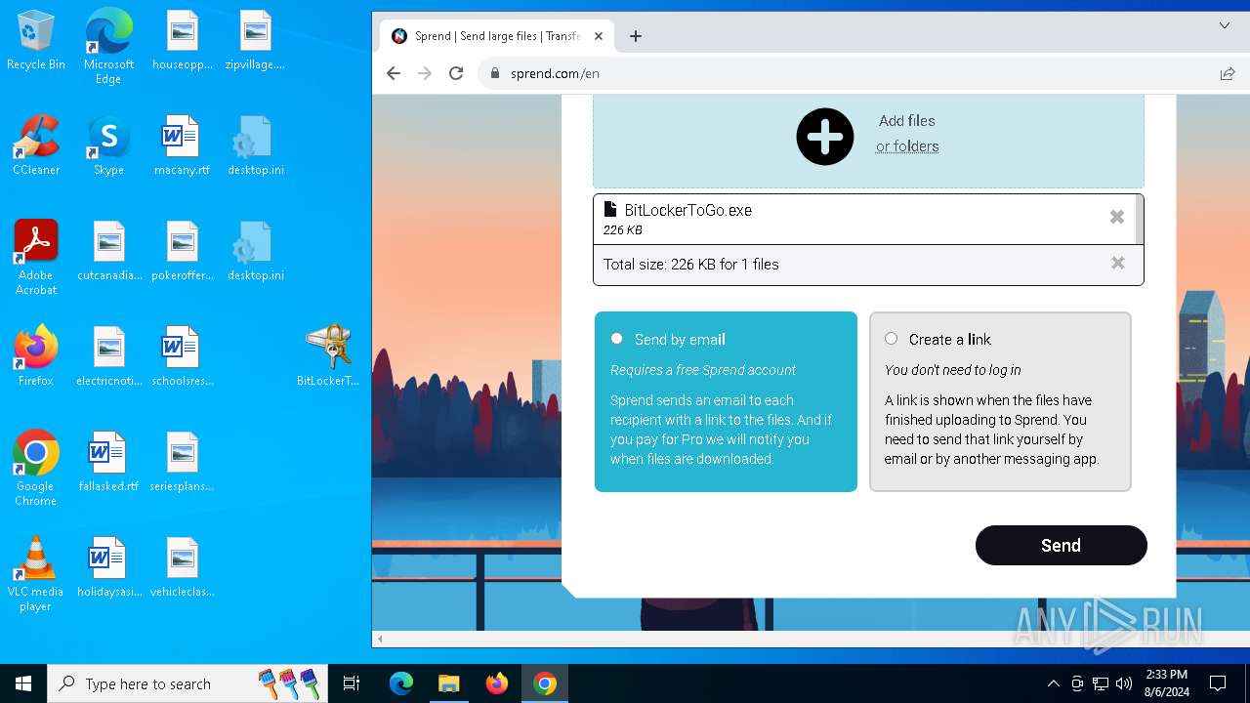Click Chrome's forward arrow button

click(x=425, y=73)
